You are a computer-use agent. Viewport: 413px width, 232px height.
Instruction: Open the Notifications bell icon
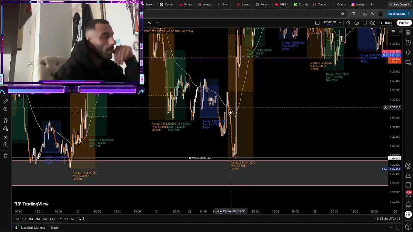click(x=408, y=204)
